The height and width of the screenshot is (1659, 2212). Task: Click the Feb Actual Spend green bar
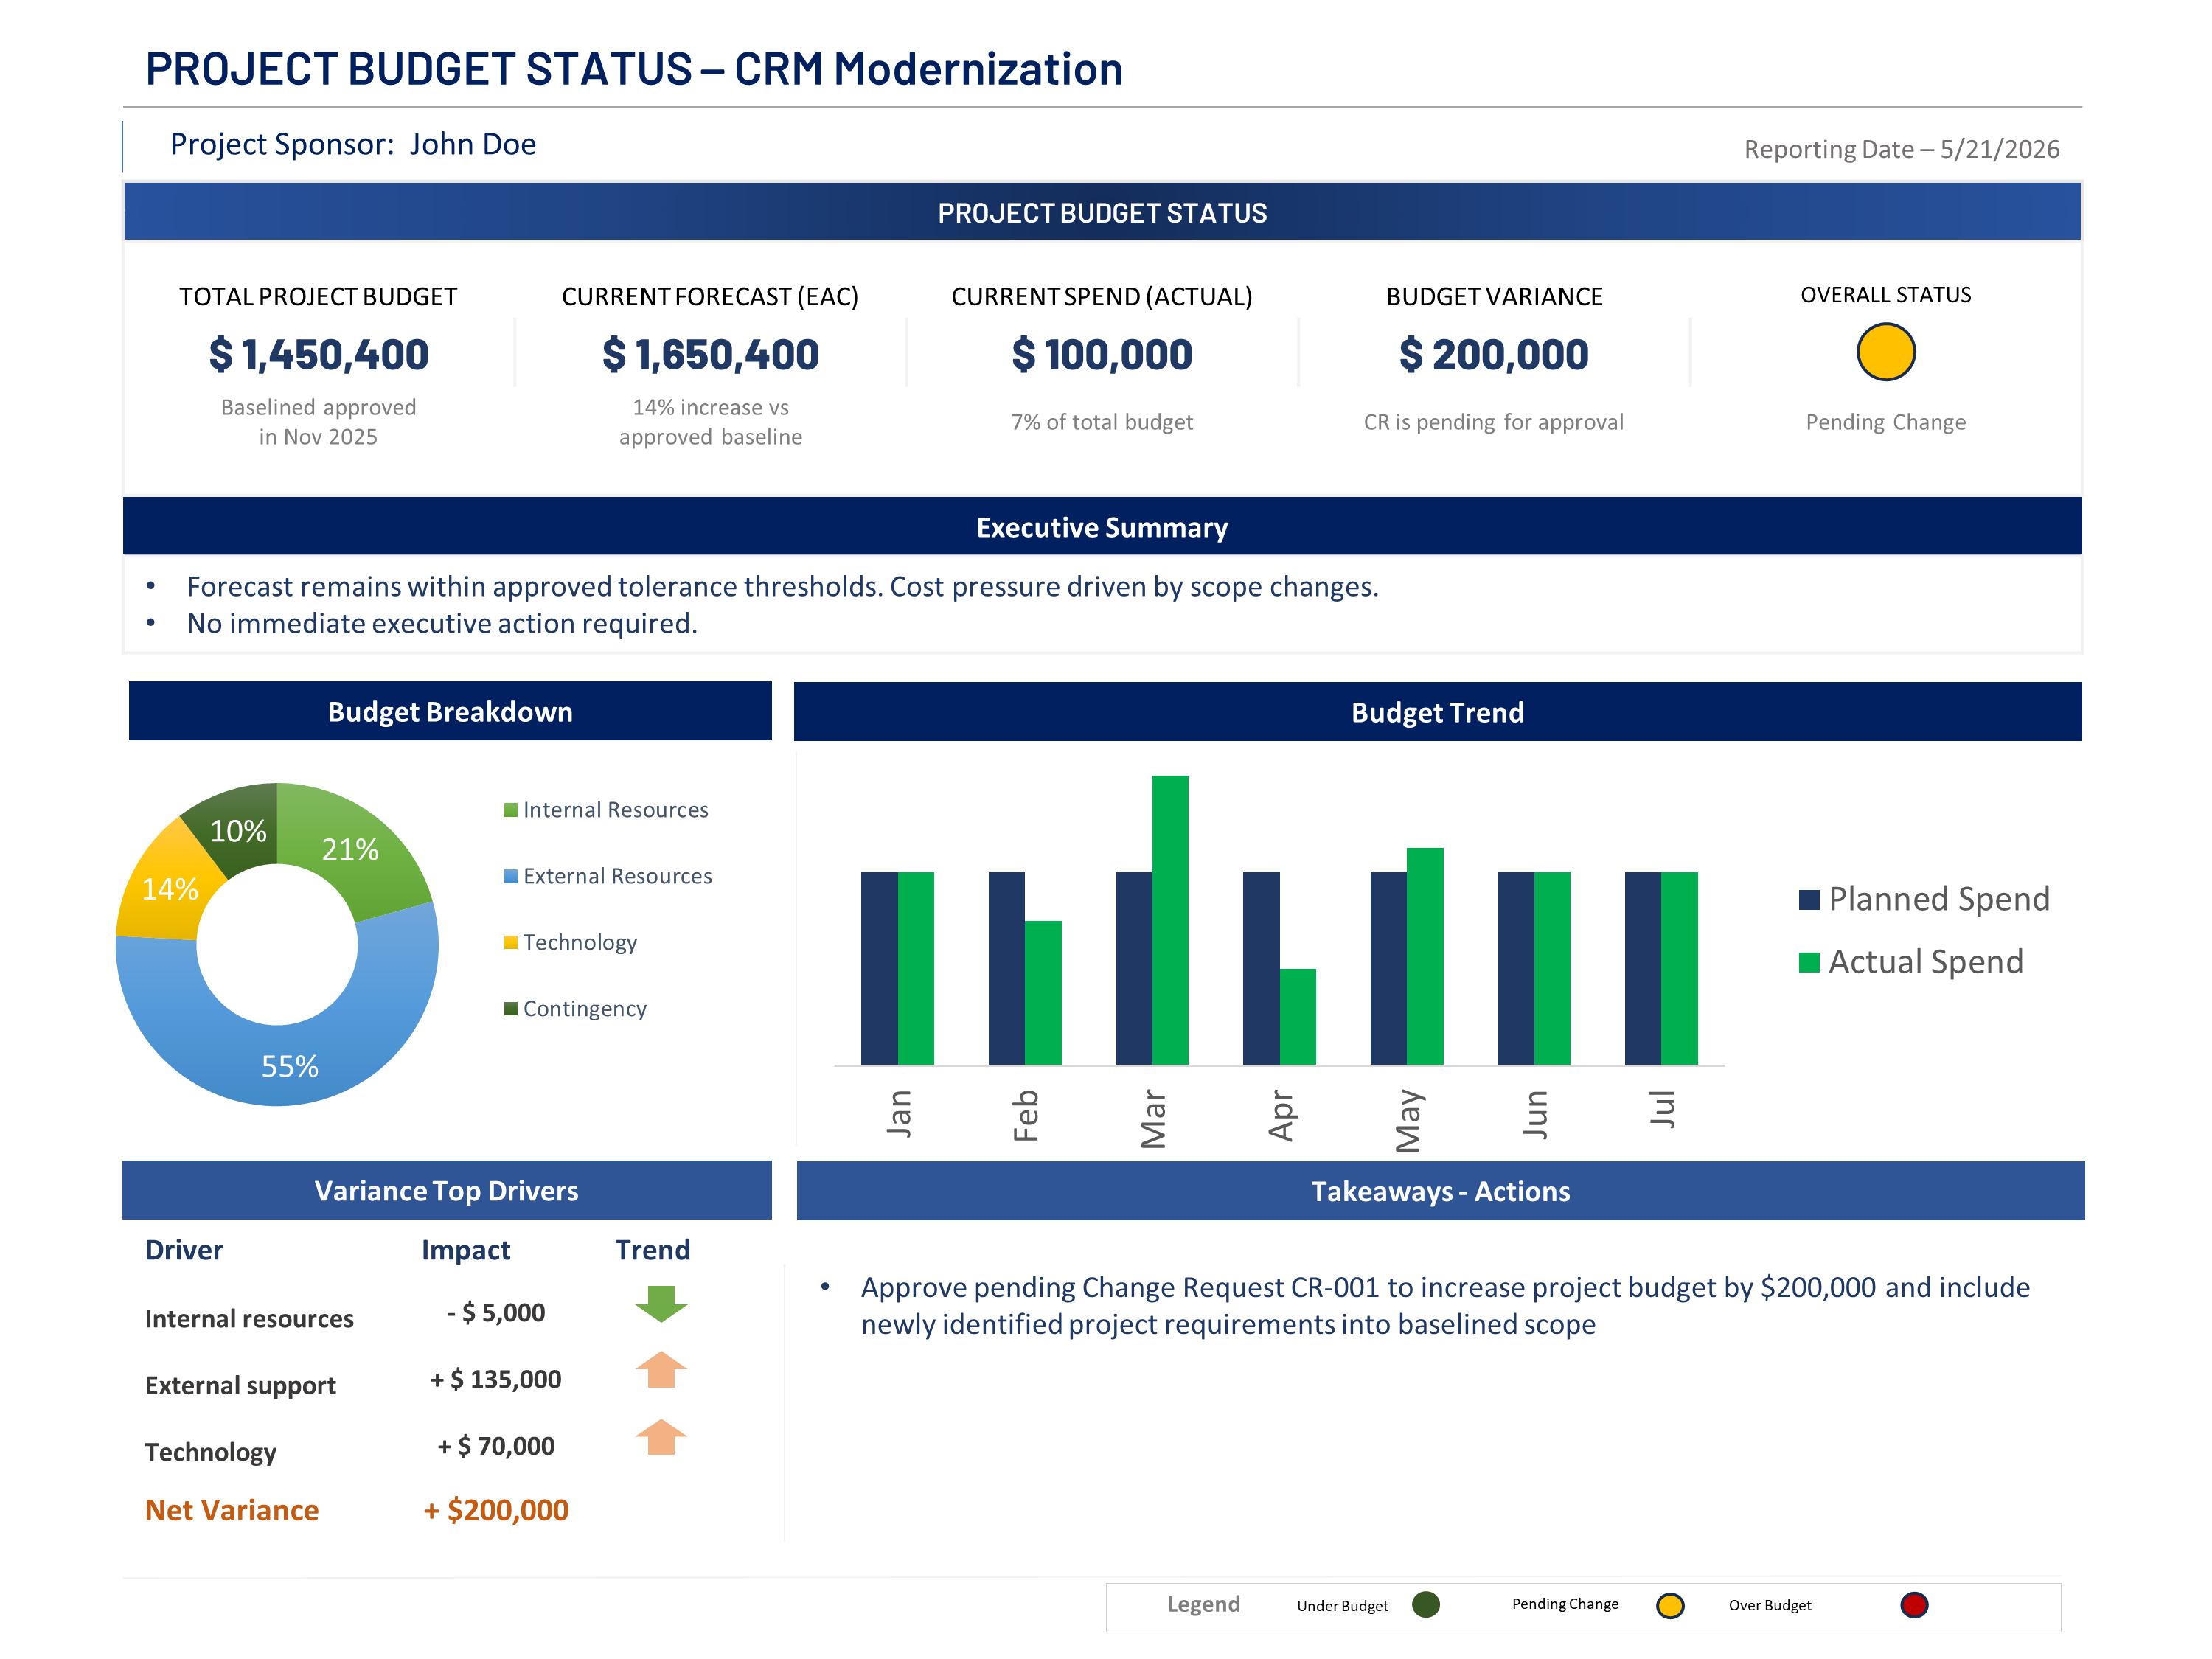[x=1043, y=992]
